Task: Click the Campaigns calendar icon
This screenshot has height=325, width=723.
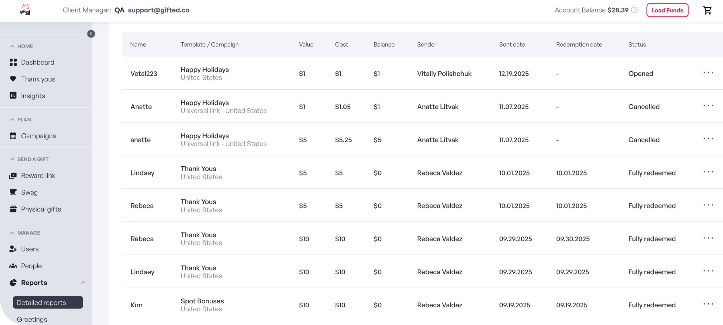Action: [13, 136]
